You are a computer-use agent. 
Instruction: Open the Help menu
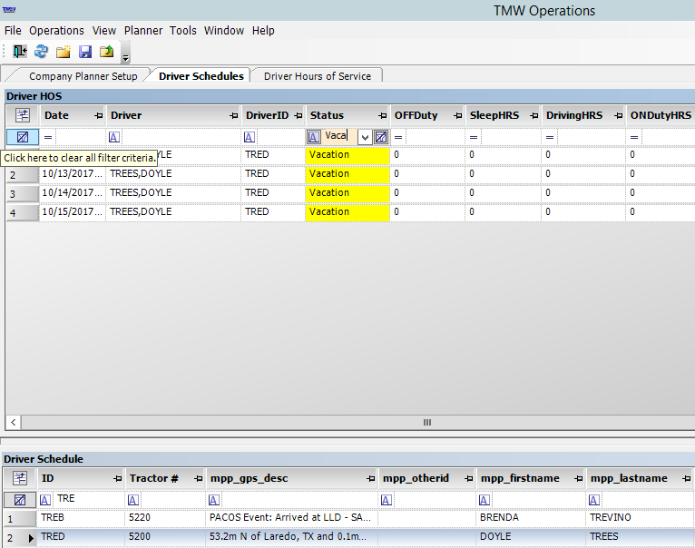click(x=263, y=31)
